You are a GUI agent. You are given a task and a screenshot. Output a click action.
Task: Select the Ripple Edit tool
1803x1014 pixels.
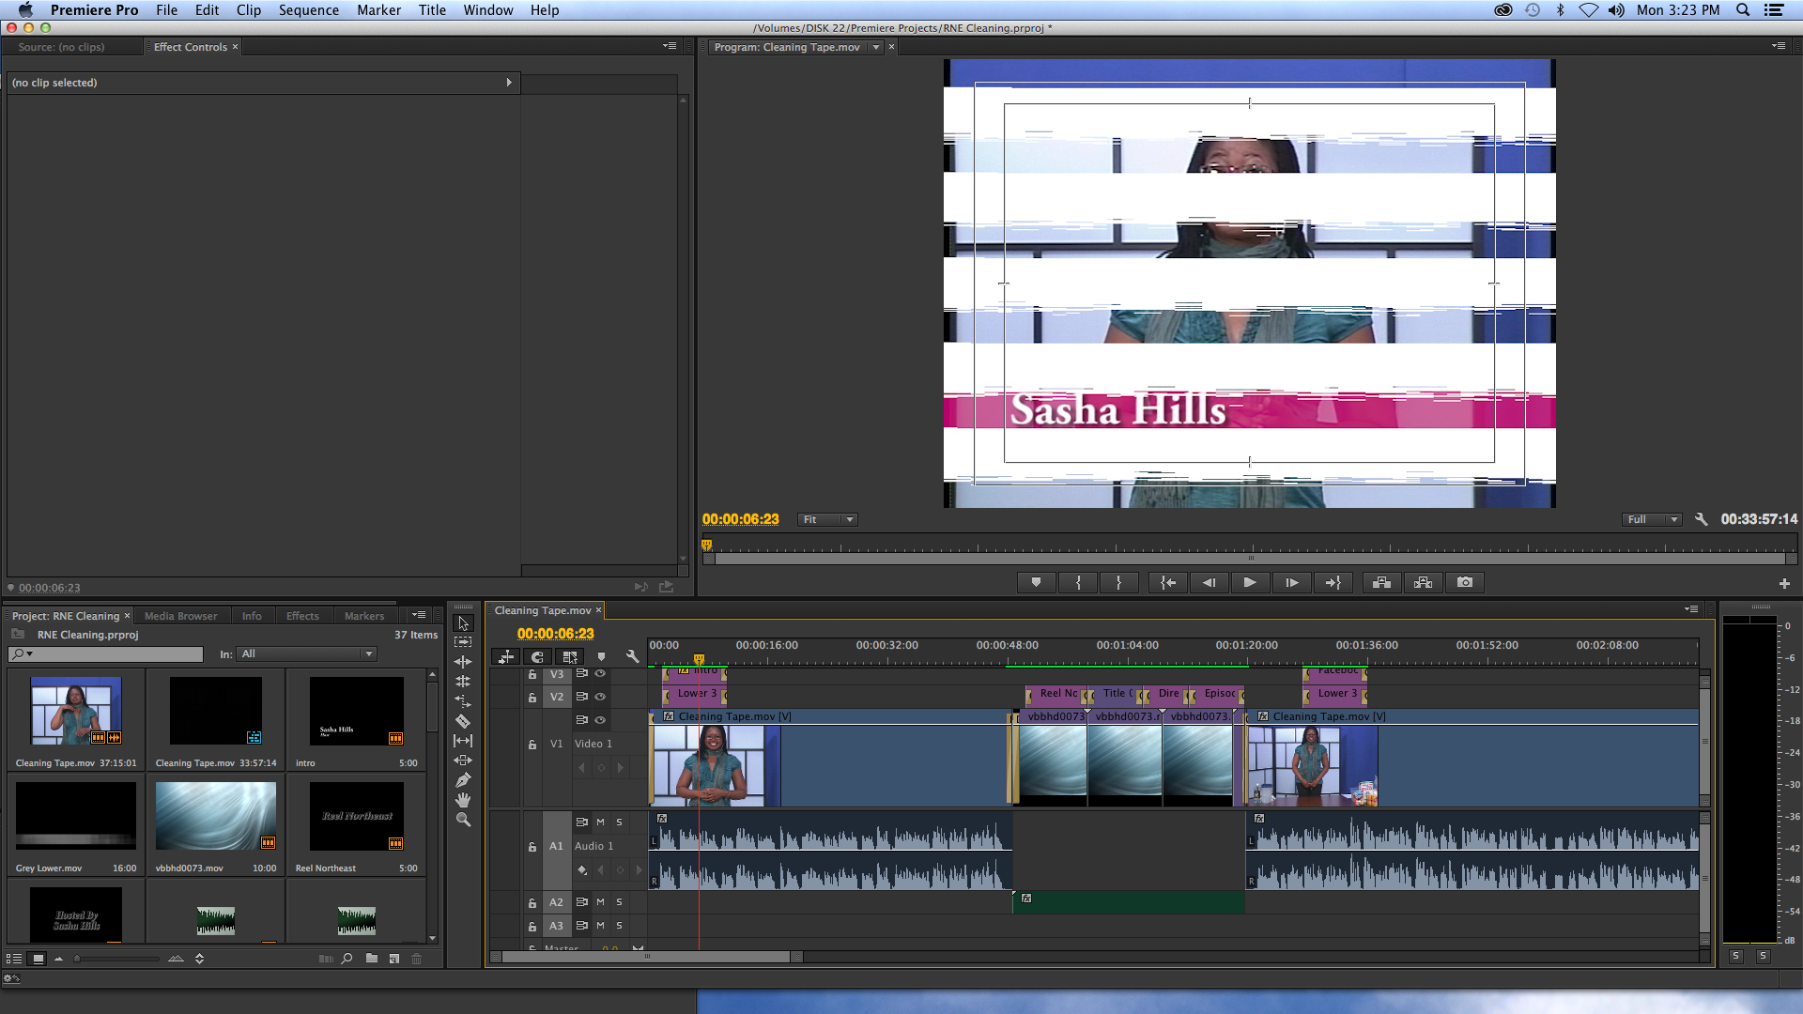pos(463,662)
